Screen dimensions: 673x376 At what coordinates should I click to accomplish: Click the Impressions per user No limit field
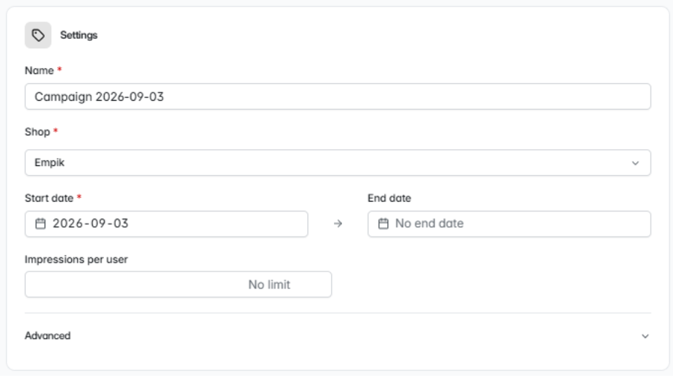178,284
